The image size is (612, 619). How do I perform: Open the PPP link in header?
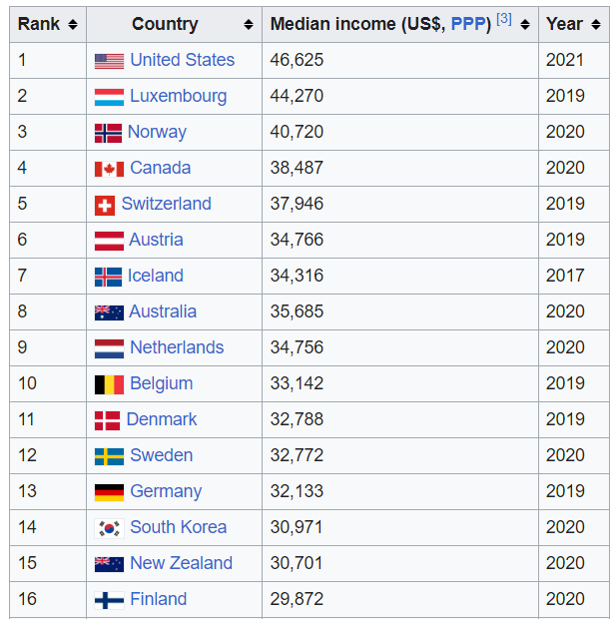click(x=470, y=24)
